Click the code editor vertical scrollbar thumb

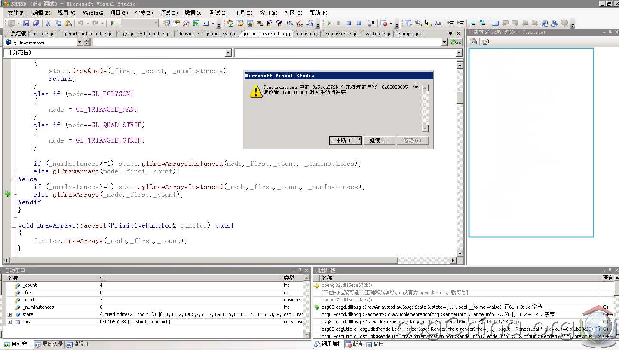pos(460,97)
